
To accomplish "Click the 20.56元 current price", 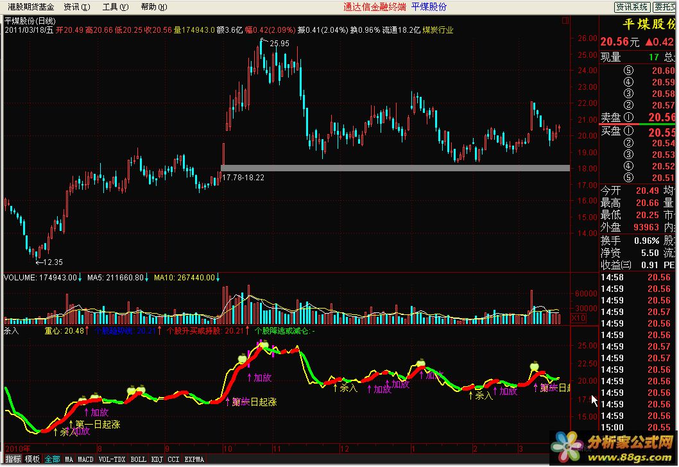I will 620,42.
